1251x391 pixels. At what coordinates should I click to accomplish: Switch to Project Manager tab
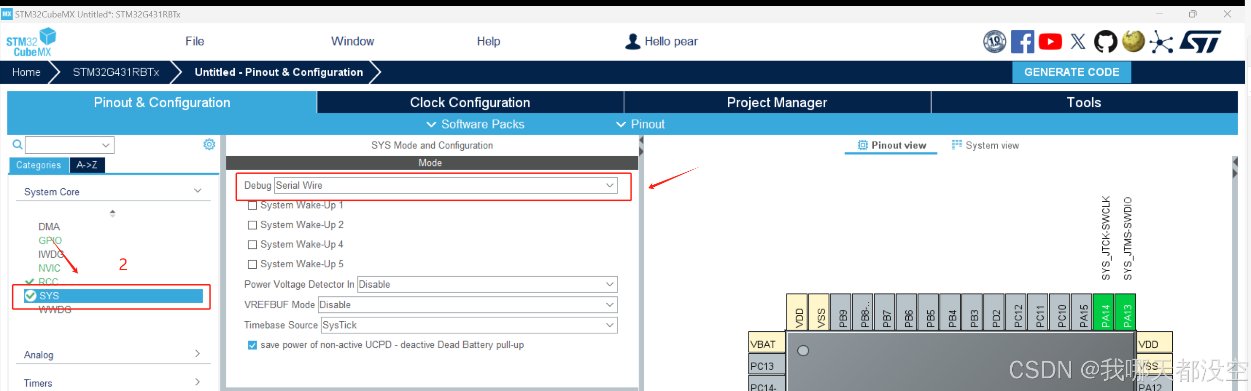[x=777, y=102]
